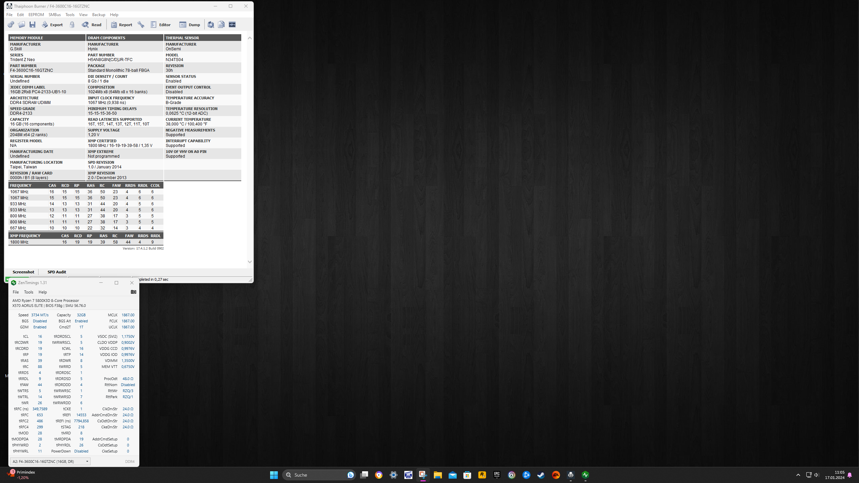Click the open folder toolbar icon

point(21,24)
